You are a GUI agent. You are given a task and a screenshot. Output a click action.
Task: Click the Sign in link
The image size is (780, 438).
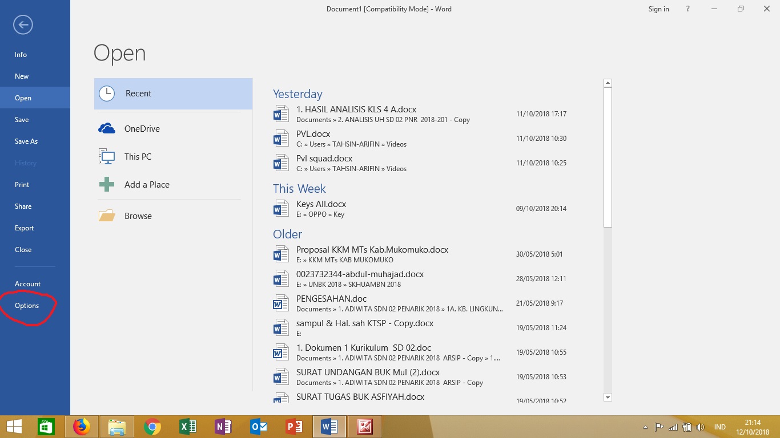(658, 9)
